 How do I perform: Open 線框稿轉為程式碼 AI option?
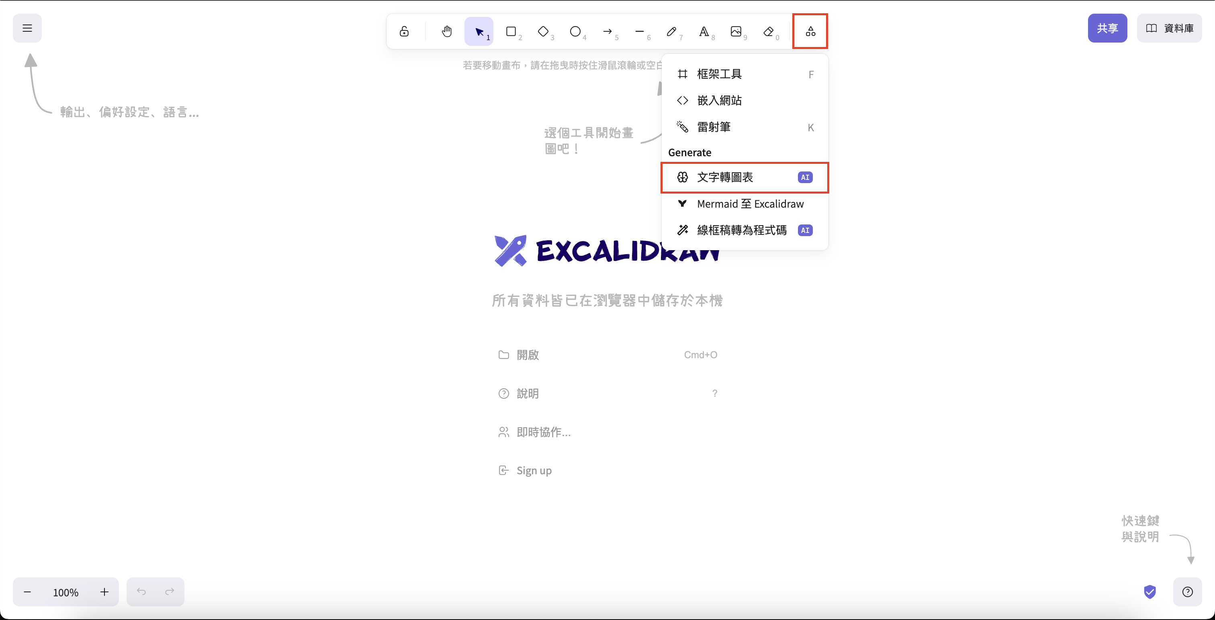[x=745, y=230]
